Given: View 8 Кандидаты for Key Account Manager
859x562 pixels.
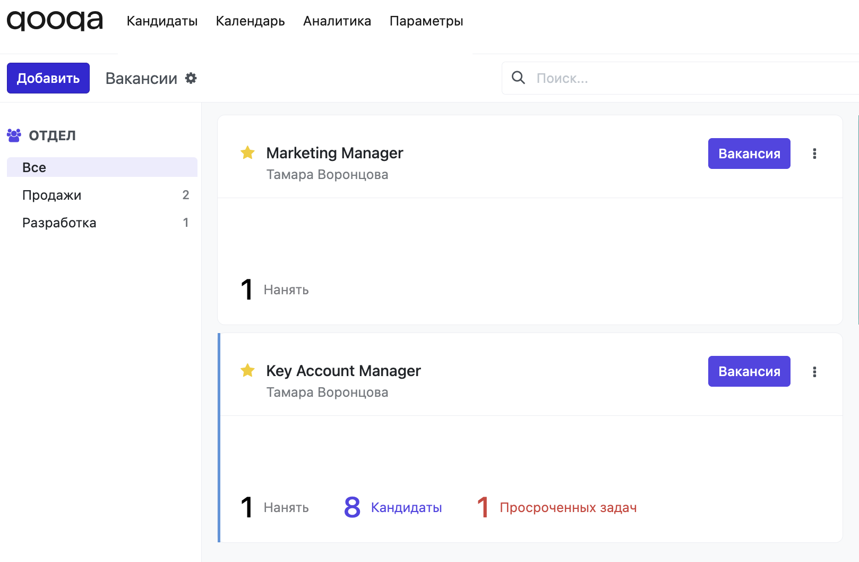Looking at the screenshot, I should coord(393,507).
